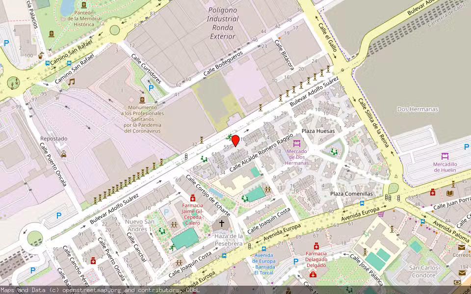Click the Polígono Industrial Ronda Exterior label
Image resolution: width=471 pixels, height=294 pixels.
point(223,23)
